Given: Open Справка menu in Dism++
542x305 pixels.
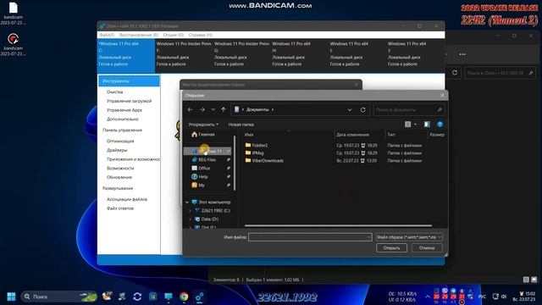Looking at the screenshot, I should (200, 35).
